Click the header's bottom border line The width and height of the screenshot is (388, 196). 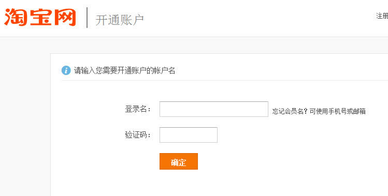click(x=194, y=37)
